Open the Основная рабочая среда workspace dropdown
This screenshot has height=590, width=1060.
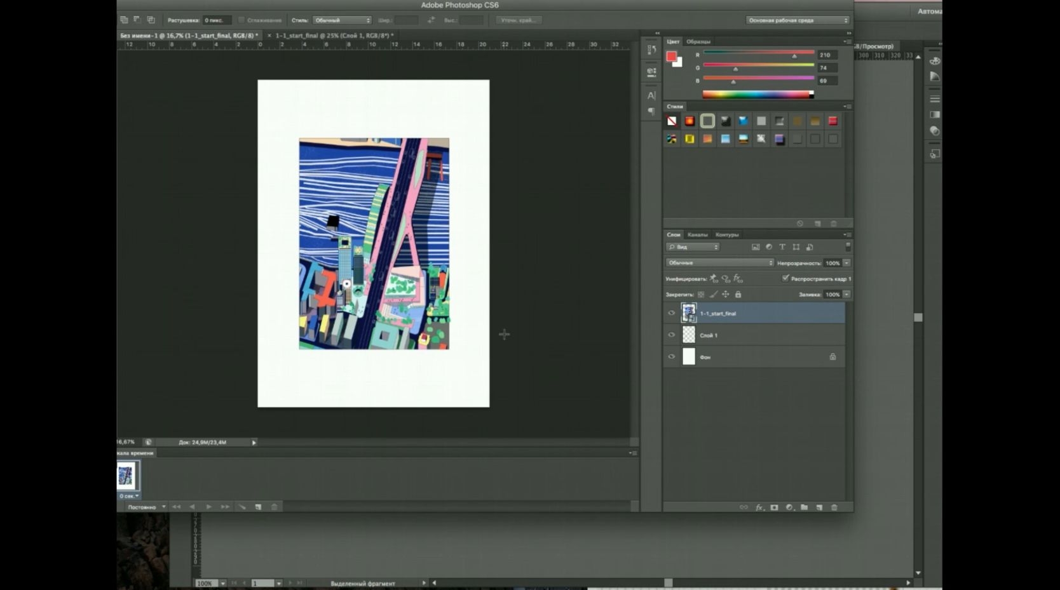798,20
